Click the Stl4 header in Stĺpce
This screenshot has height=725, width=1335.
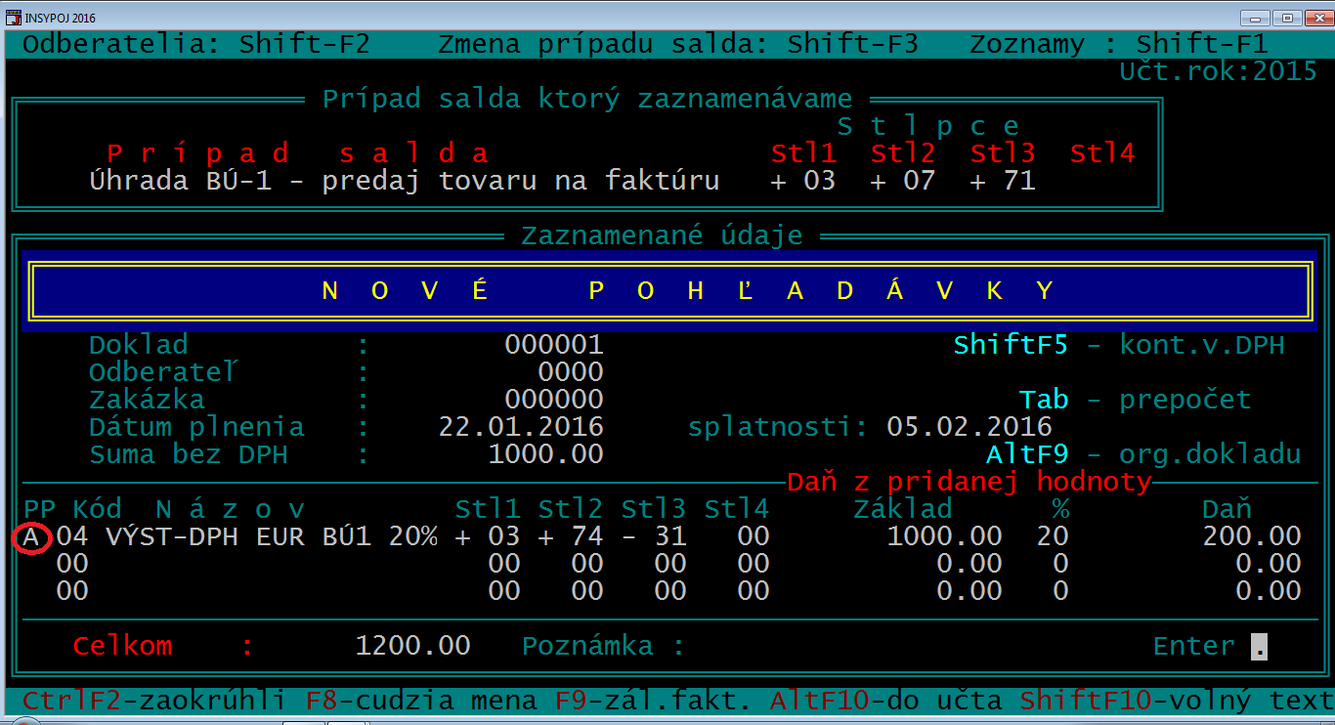point(1102,153)
